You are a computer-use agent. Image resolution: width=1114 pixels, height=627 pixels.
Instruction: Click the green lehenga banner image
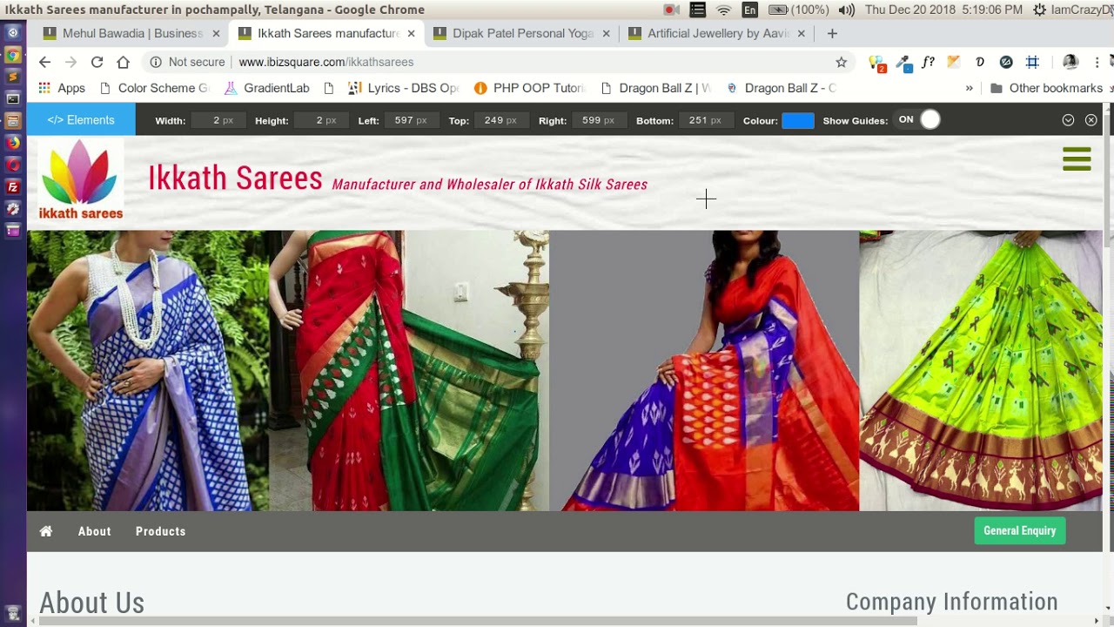[x=981, y=370]
